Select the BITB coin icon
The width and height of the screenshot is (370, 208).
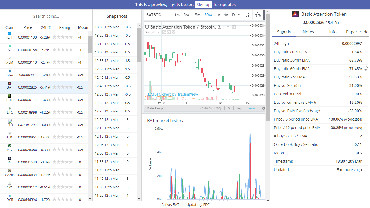[10, 96]
